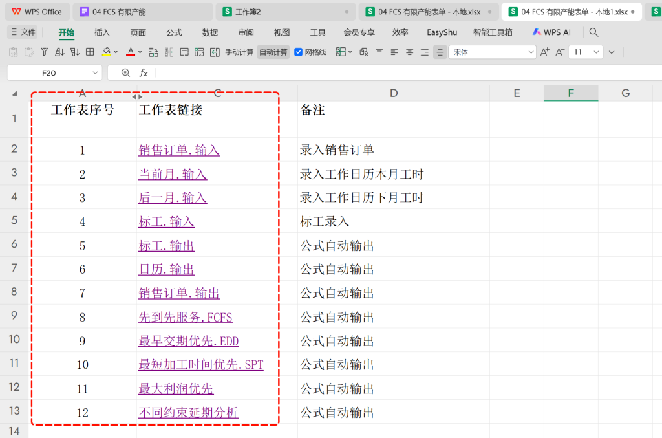The width and height of the screenshot is (662, 438).
Task: Expand the toolbar overflow chevron
Action: [612, 52]
